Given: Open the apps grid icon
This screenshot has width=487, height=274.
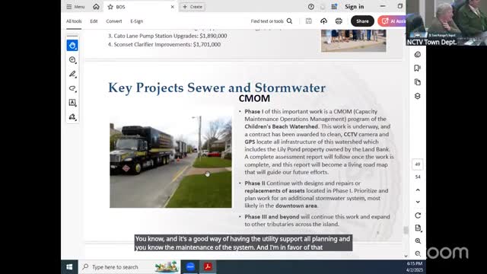Looking at the screenshot, I should 334,7.
